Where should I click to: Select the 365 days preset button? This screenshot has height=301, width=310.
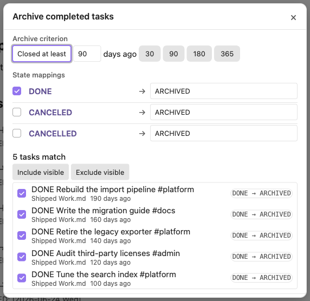pos(227,54)
